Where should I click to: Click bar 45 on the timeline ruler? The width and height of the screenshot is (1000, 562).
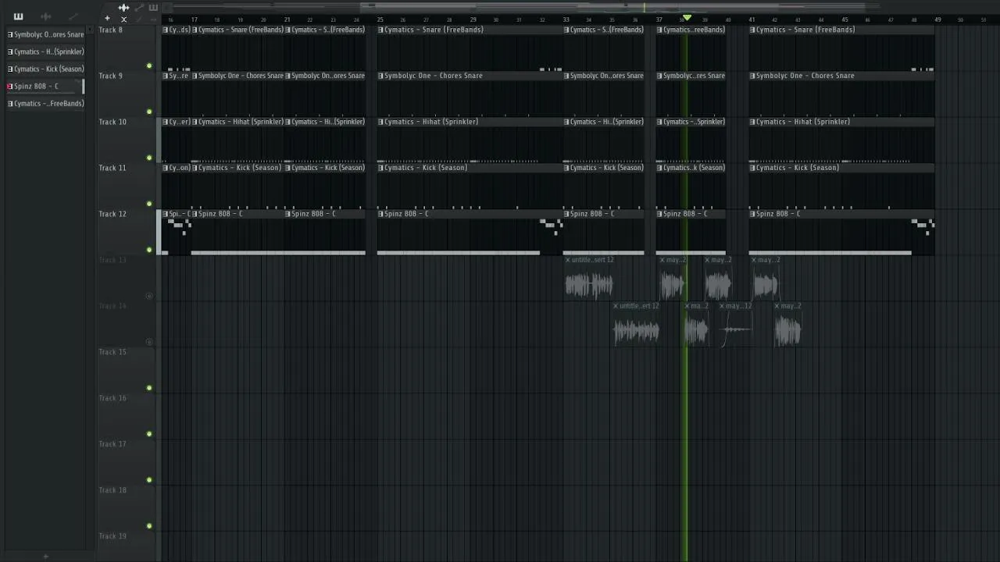845,20
